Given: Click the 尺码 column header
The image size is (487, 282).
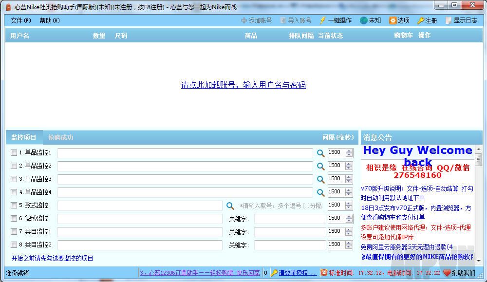Looking at the screenshot, I should [121, 36].
